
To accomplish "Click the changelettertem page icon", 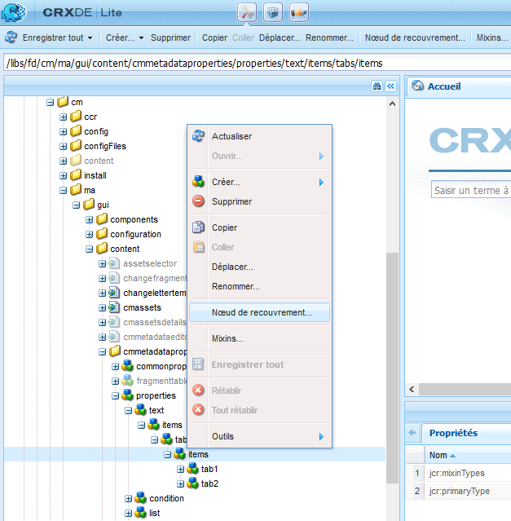I will pyautogui.click(x=114, y=293).
